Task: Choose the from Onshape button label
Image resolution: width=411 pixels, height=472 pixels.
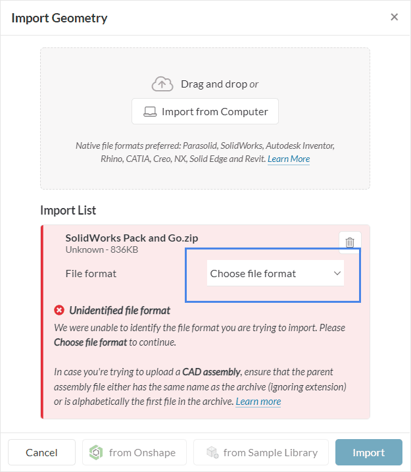Action: pyautogui.click(x=141, y=452)
